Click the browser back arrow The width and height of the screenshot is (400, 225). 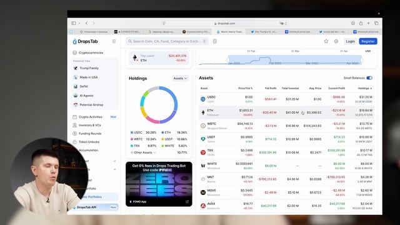pyautogui.click(x=86, y=23)
